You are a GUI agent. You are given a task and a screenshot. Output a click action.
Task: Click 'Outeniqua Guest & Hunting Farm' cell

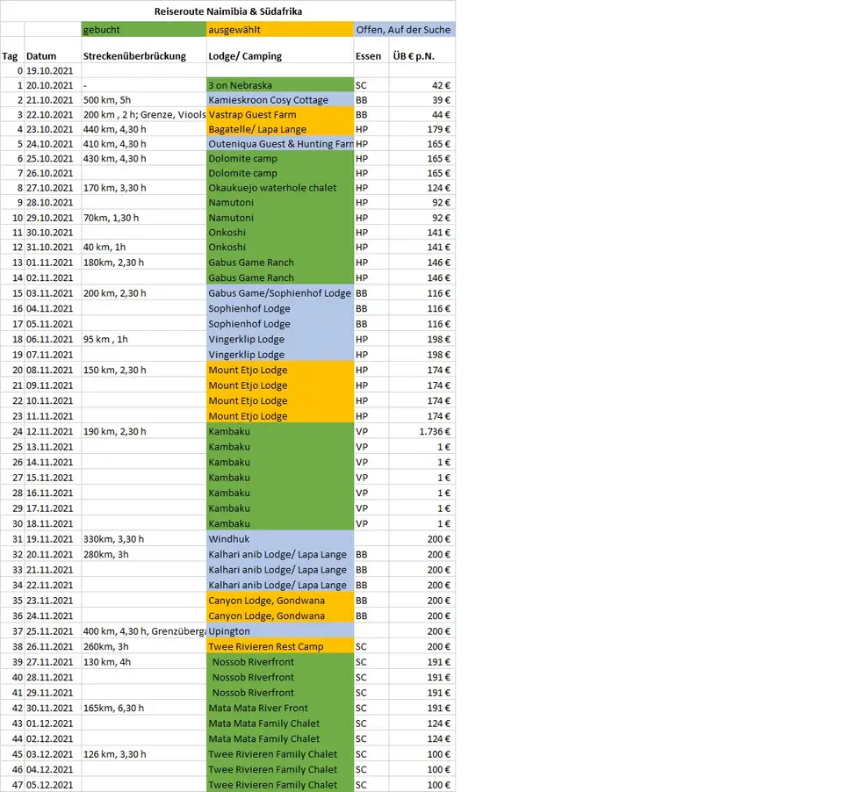click(280, 143)
